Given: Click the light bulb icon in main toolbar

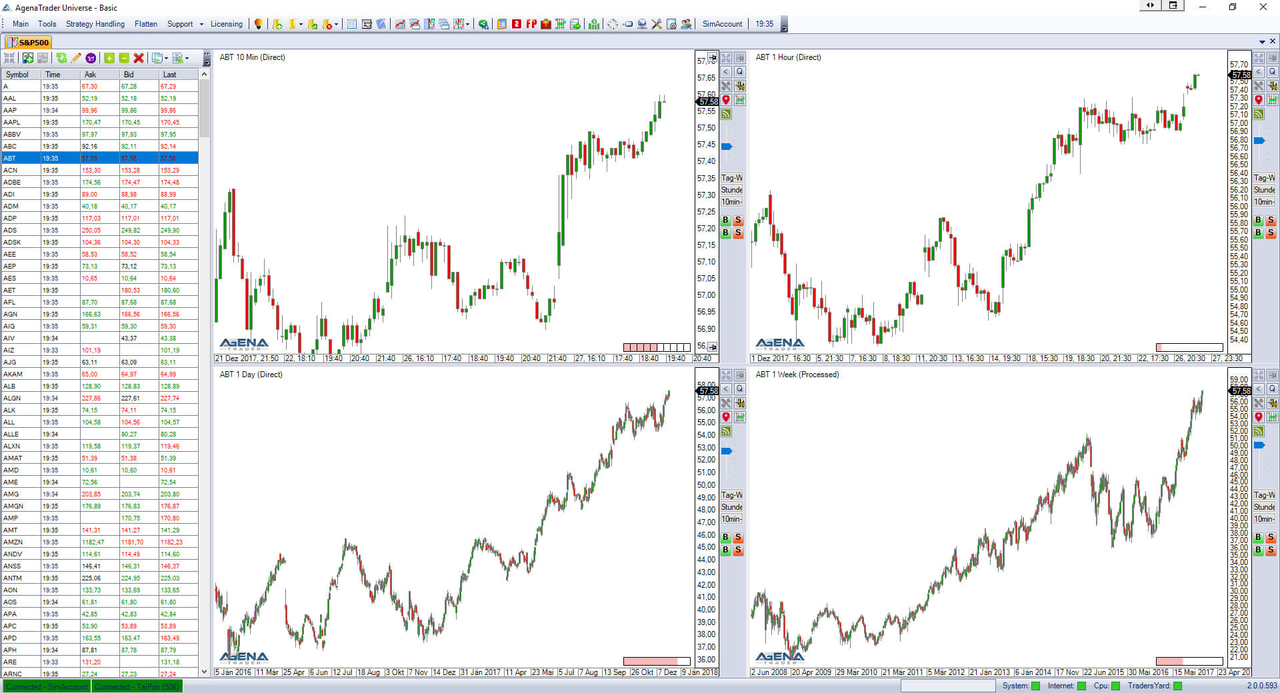Looking at the screenshot, I should (259, 24).
